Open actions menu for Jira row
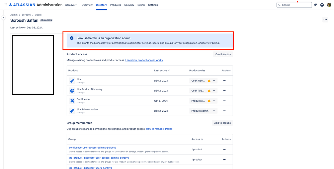Viewport: 334px width, 169px height. [x=224, y=81]
